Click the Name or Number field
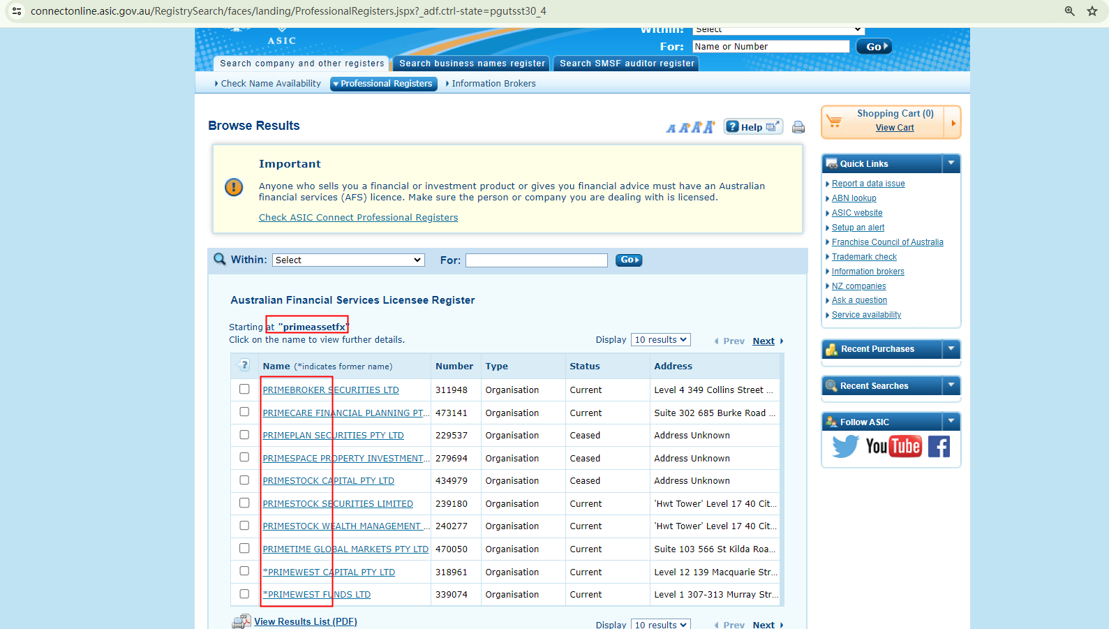This screenshot has height=629, width=1109. (771, 46)
